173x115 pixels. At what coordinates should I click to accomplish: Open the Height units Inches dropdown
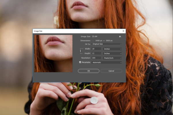tap(112, 53)
